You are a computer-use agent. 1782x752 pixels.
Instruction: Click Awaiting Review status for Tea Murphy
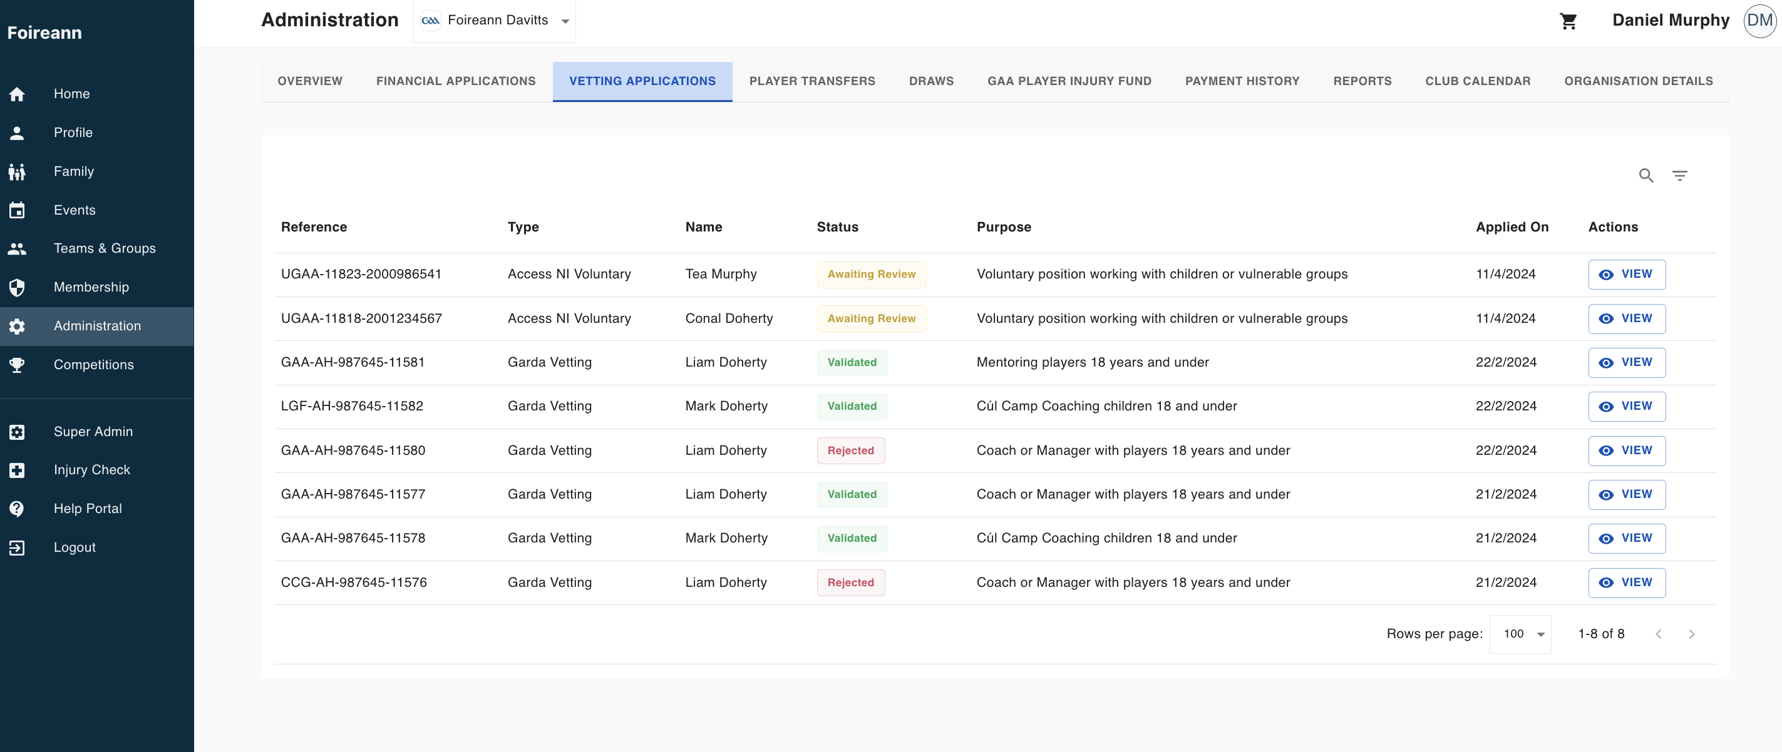click(871, 275)
